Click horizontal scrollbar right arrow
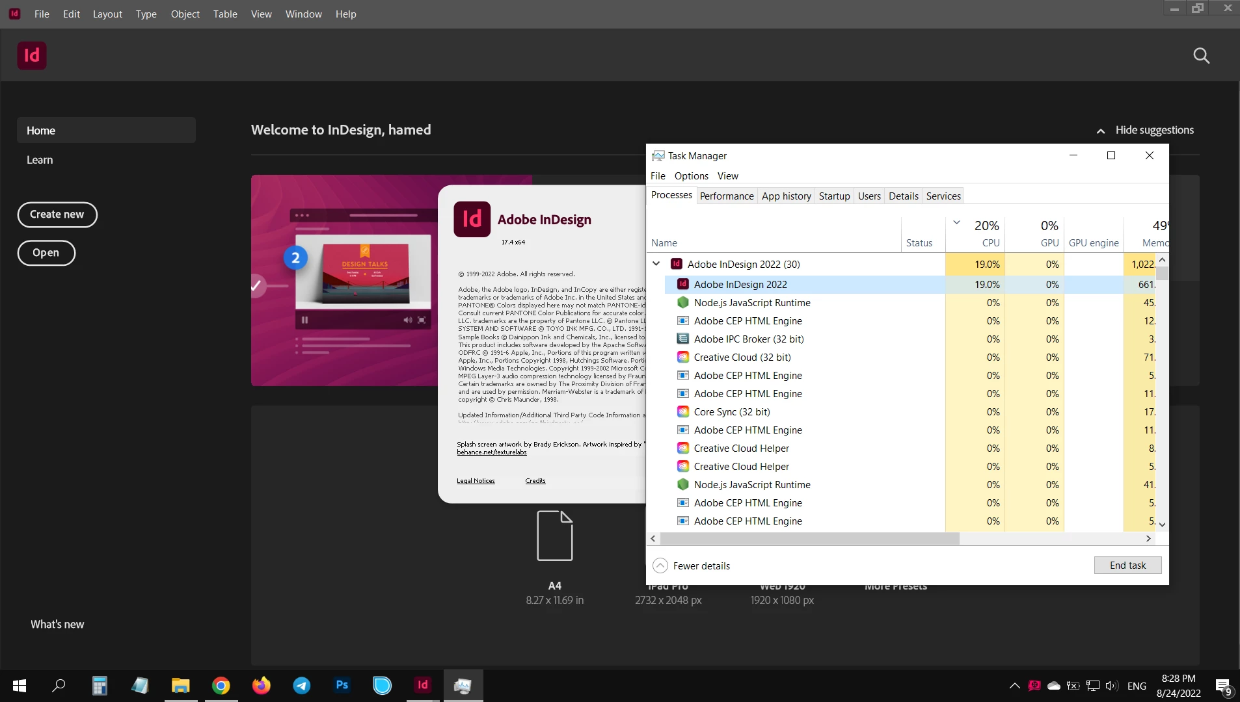1240x702 pixels. (x=1148, y=538)
